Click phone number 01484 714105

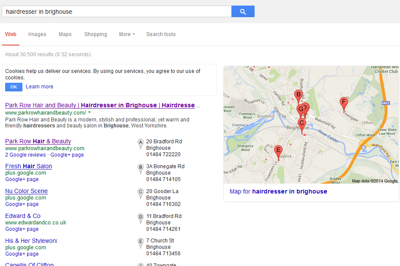pos(163,179)
